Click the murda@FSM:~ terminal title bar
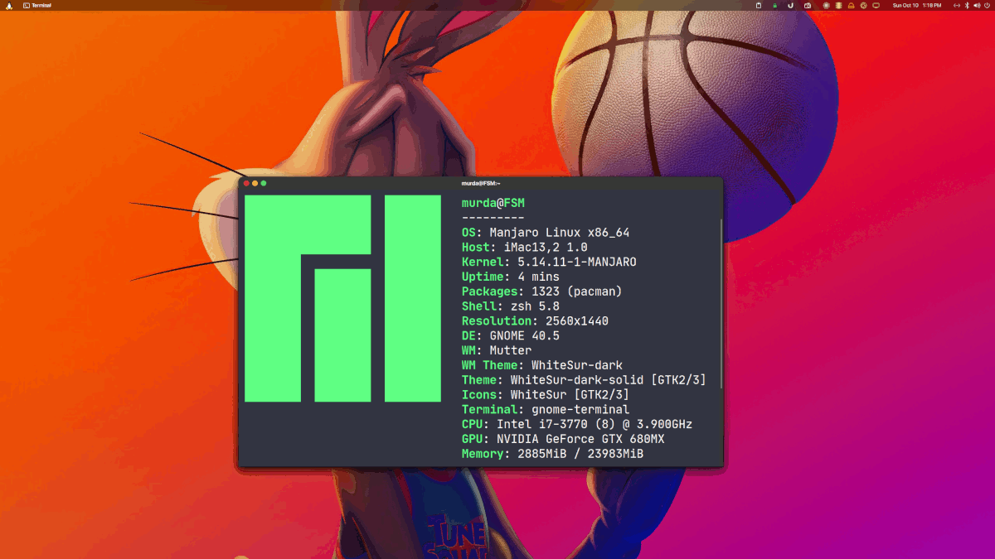 (481, 183)
